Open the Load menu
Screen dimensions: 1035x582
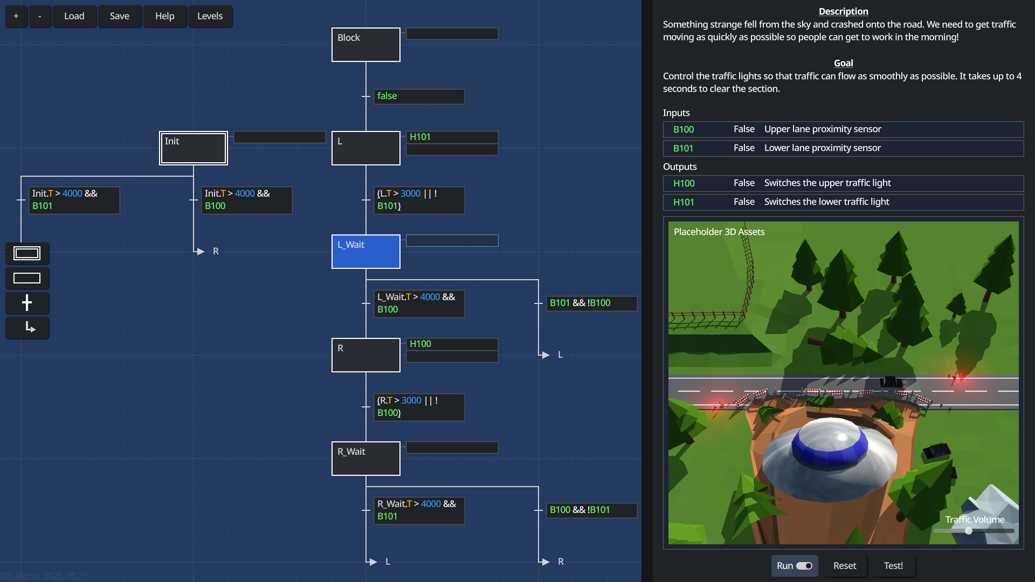point(74,16)
